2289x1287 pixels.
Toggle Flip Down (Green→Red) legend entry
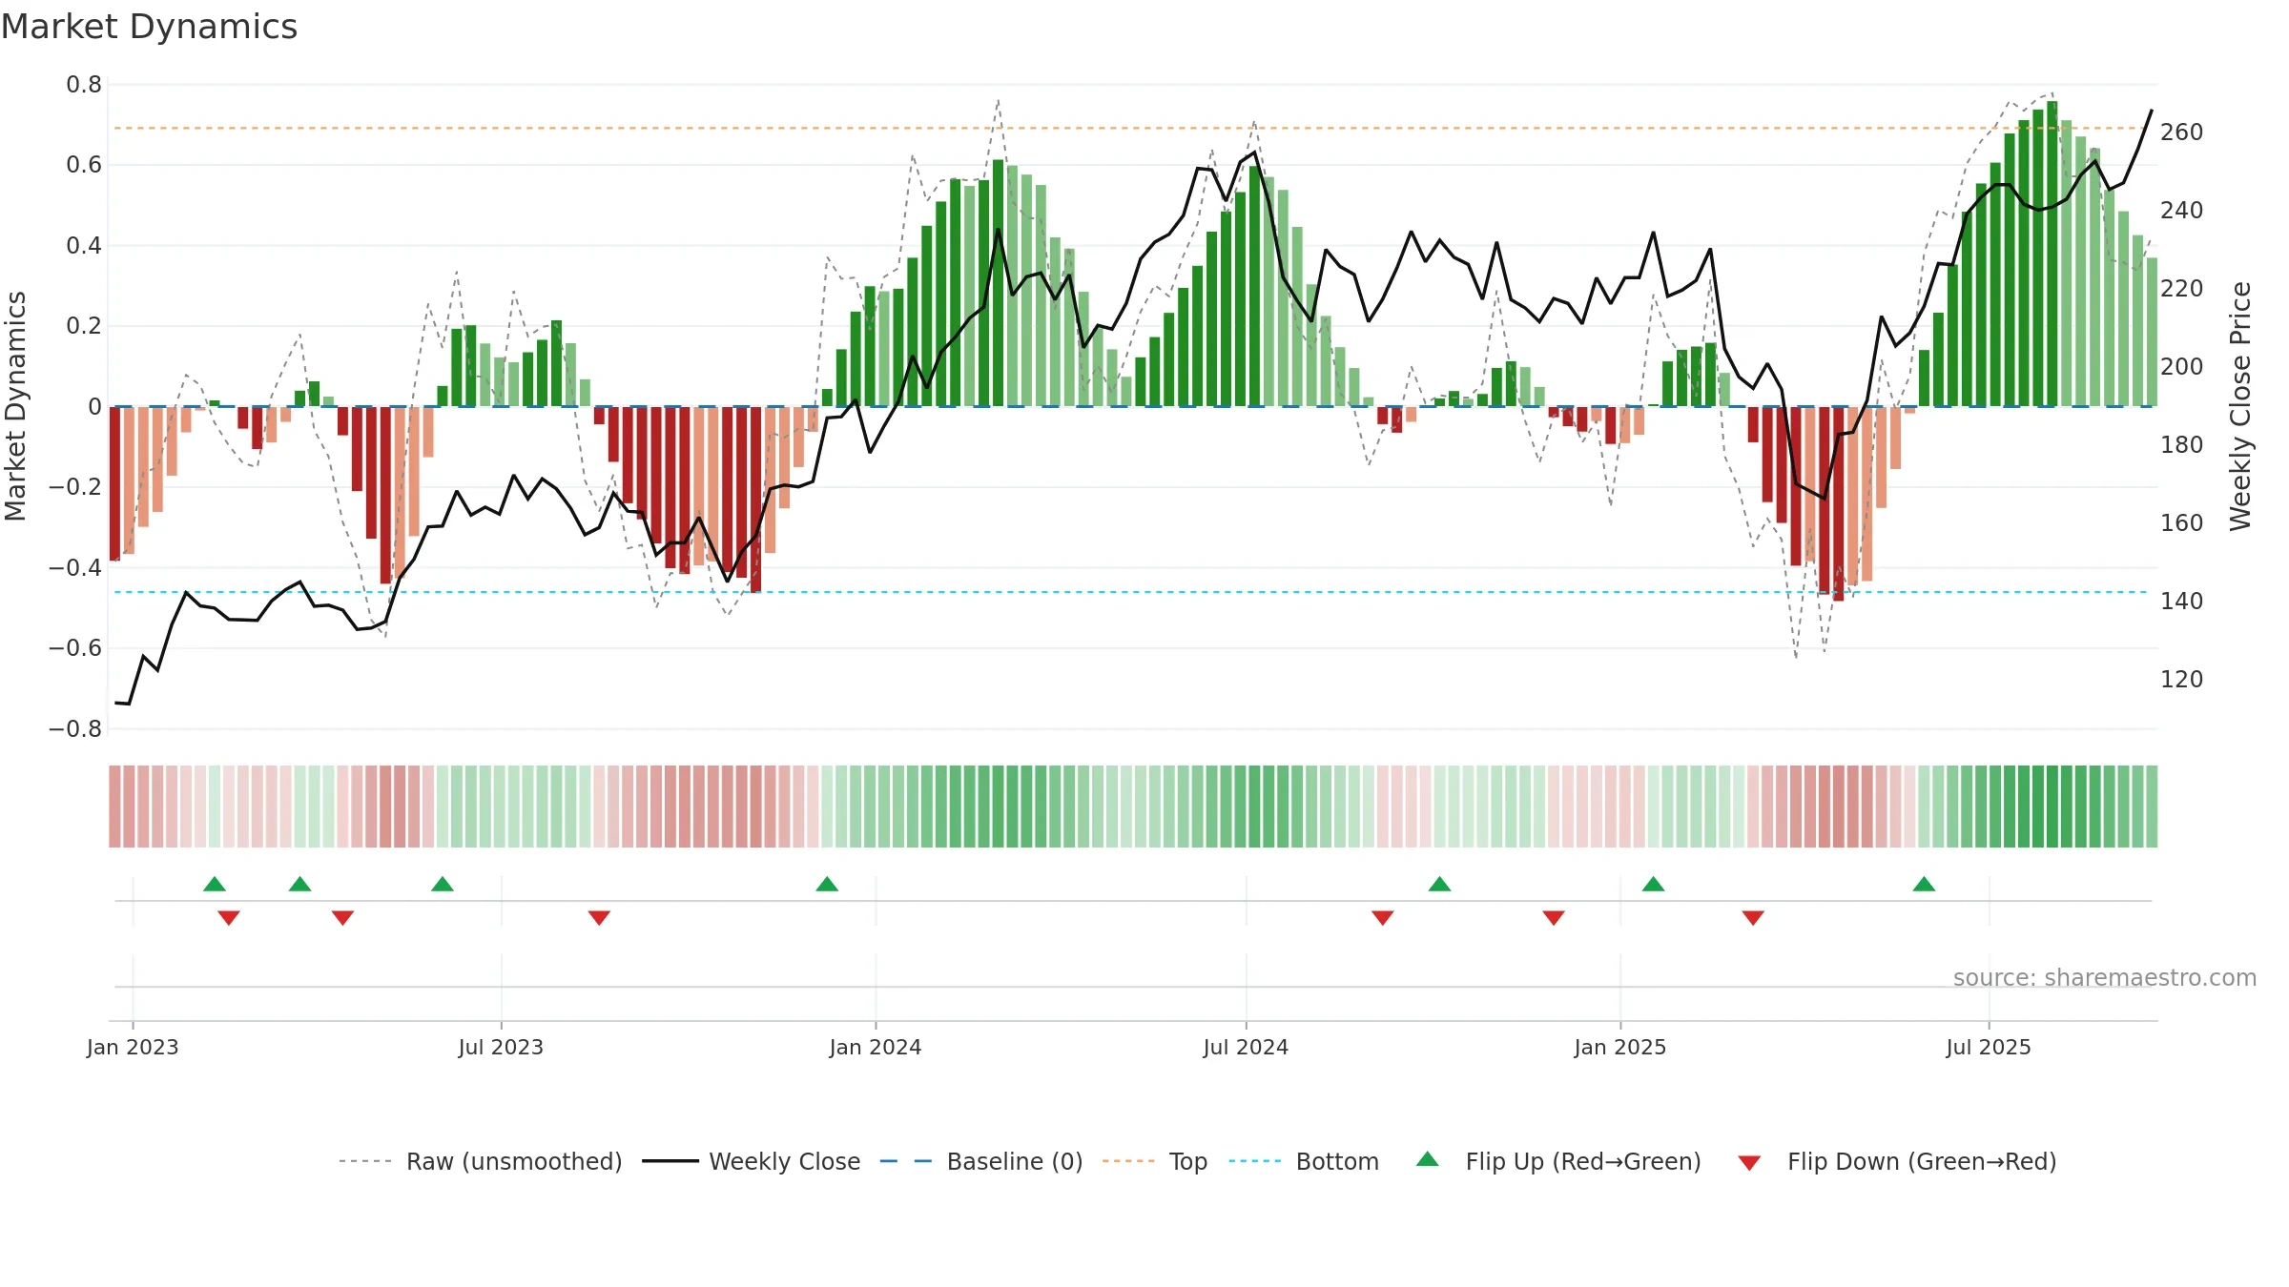click(x=1897, y=1161)
